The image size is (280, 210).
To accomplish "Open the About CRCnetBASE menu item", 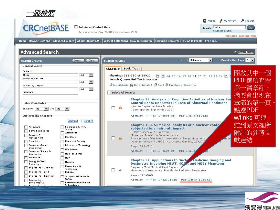I will tap(89, 41).
